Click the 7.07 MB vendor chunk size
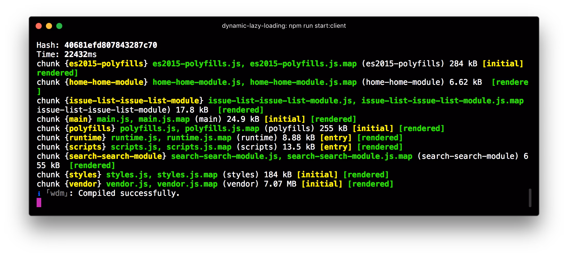The image size is (568, 257). click(x=280, y=184)
